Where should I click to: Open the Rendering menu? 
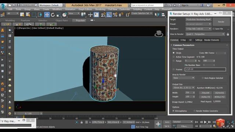[100, 9]
